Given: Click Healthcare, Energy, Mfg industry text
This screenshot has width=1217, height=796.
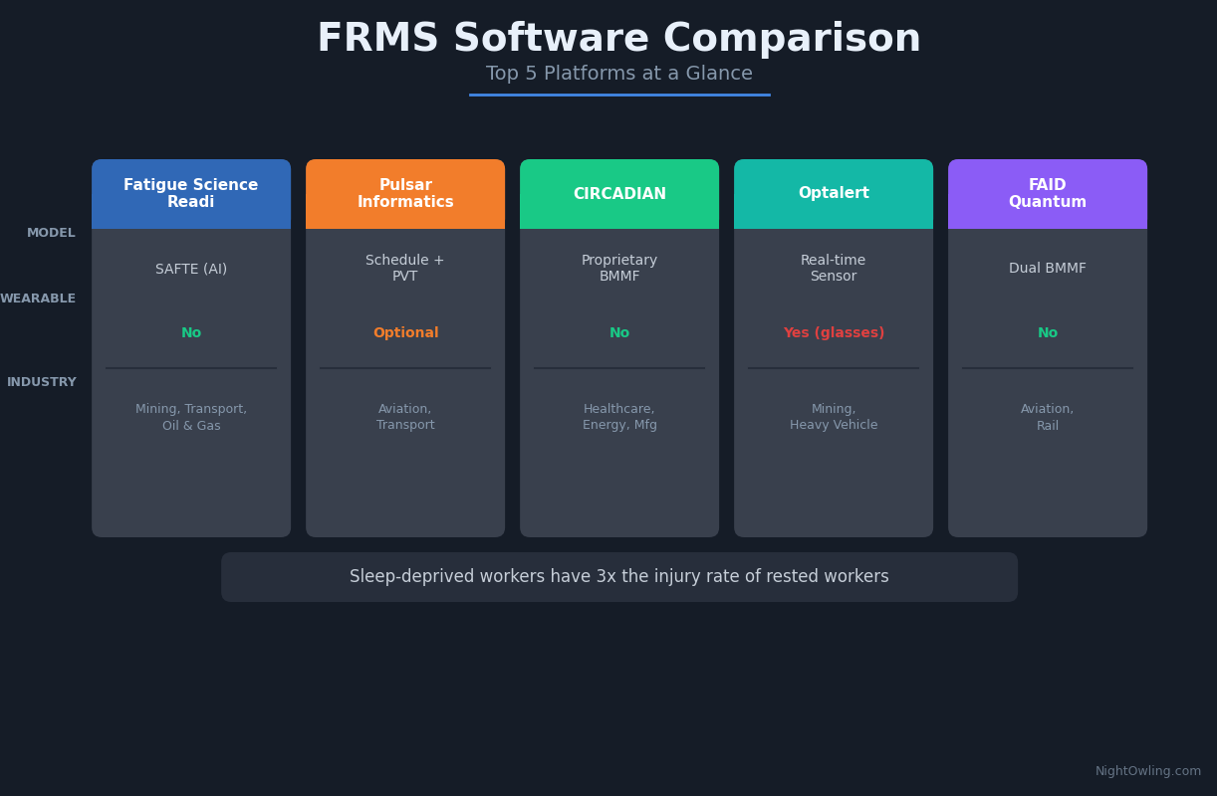Looking at the screenshot, I should point(619,417).
